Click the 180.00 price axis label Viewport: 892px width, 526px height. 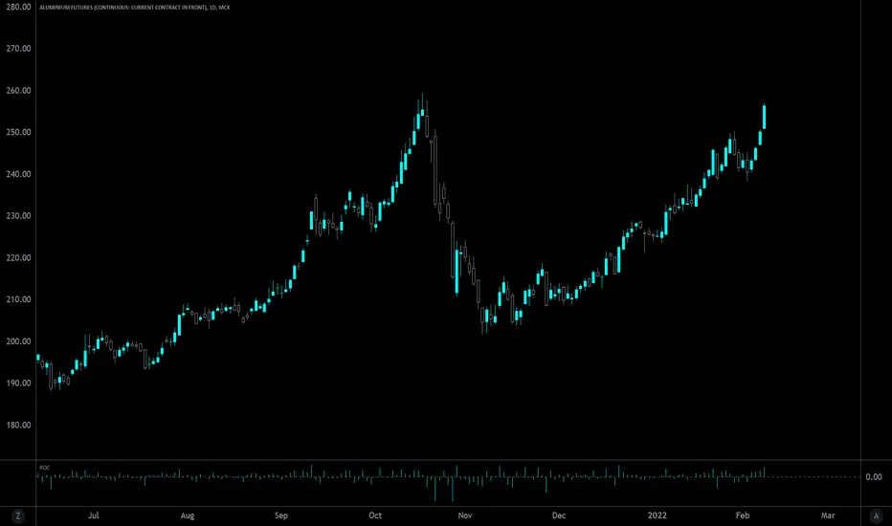tap(19, 425)
